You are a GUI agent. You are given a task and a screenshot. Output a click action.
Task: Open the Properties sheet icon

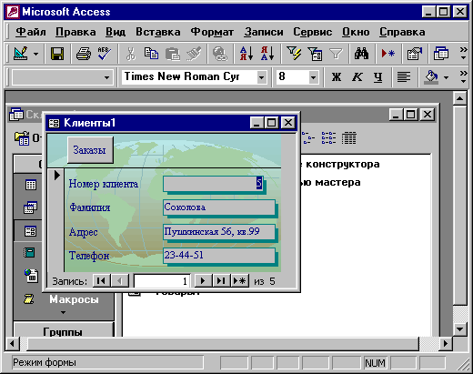415,54
